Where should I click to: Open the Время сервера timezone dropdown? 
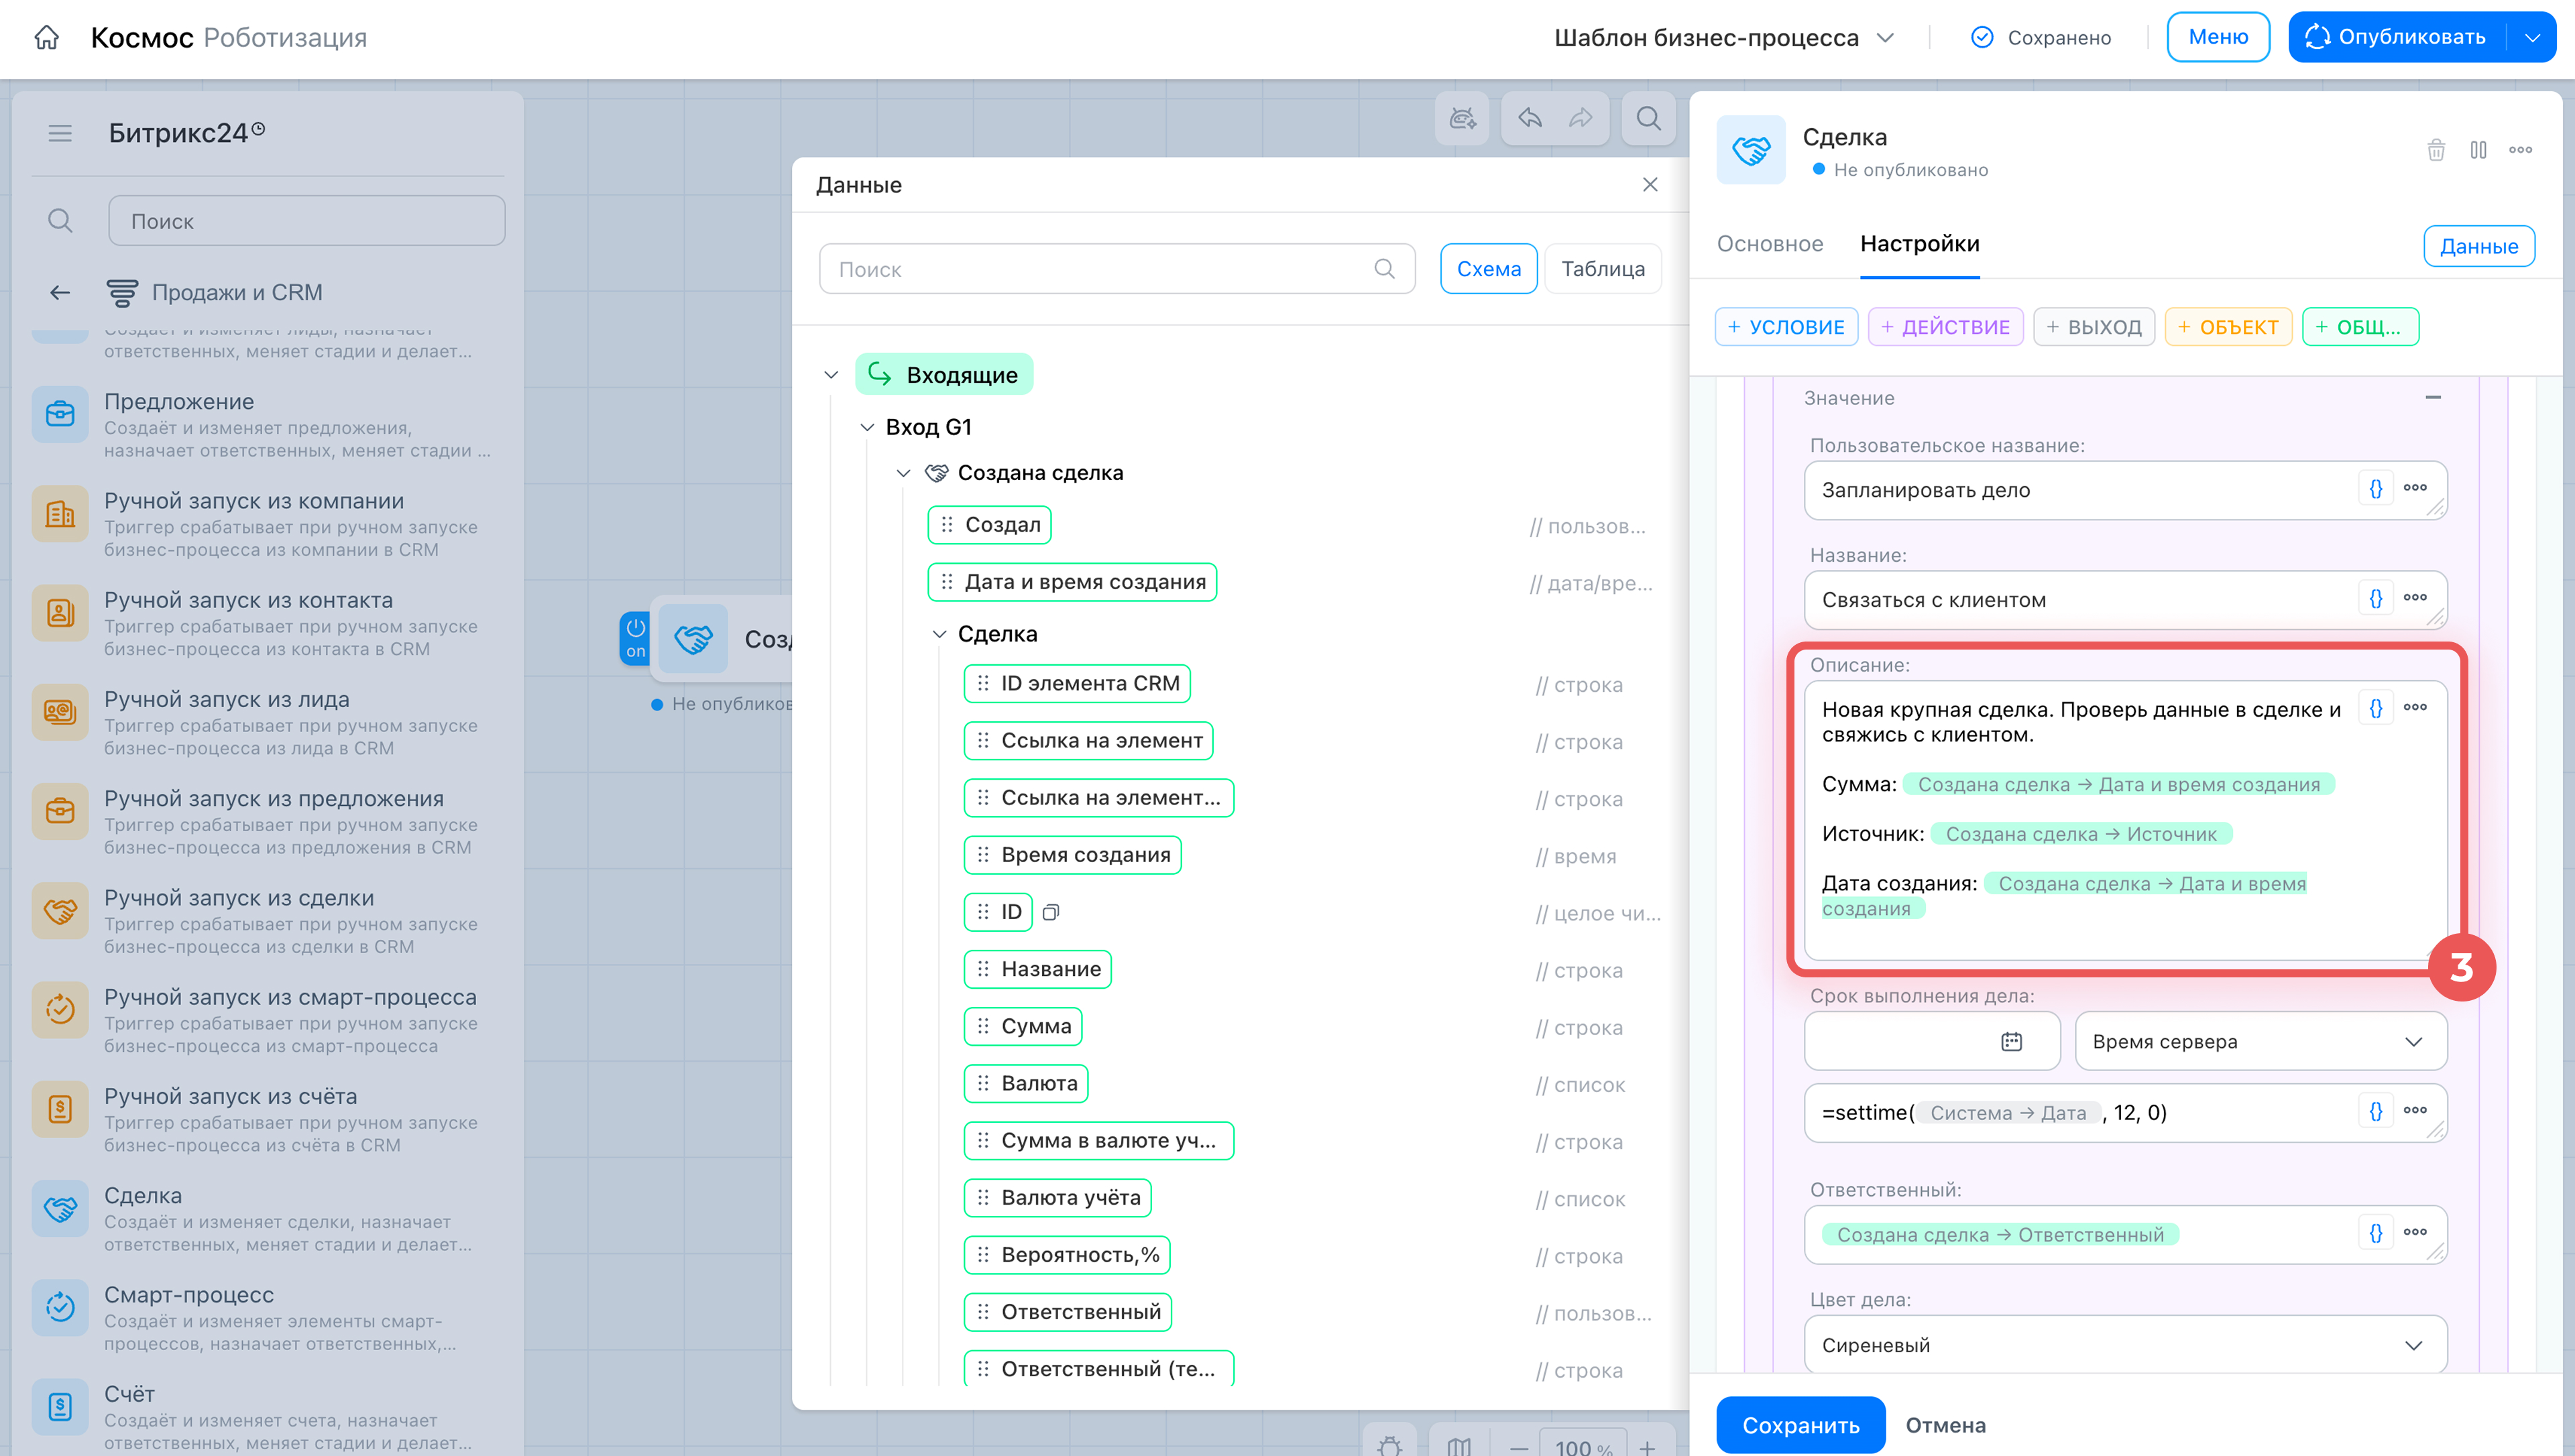(2261, 1041)
